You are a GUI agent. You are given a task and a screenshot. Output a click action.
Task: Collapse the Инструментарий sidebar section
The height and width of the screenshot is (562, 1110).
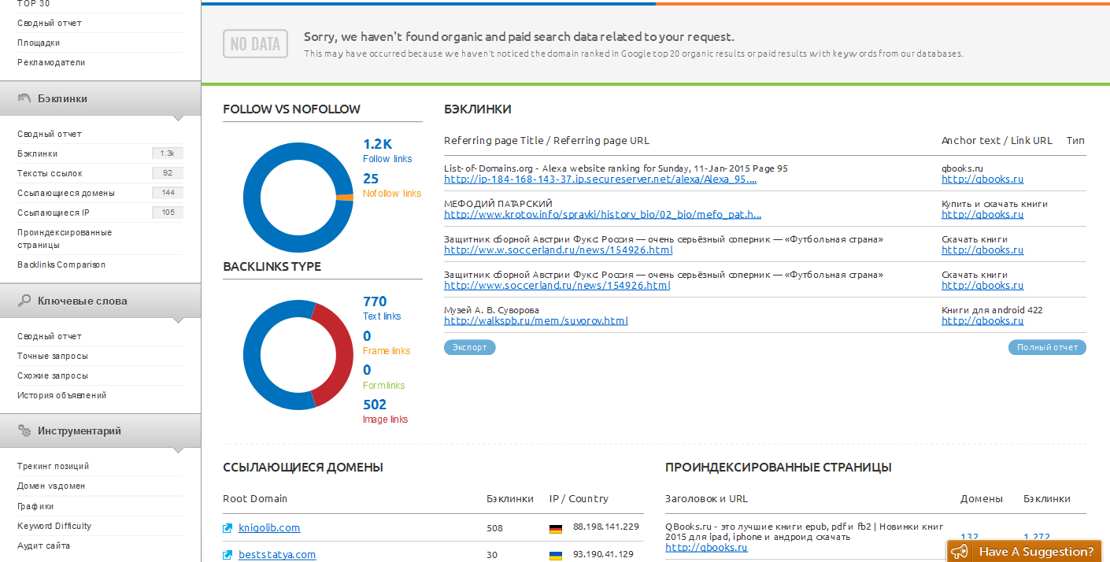click(x=100, y=431)
